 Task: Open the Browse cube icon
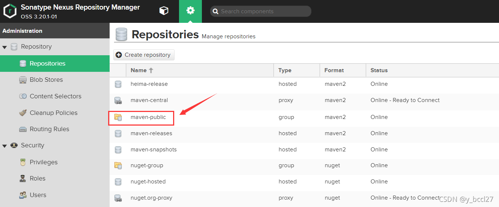(164, 11)
